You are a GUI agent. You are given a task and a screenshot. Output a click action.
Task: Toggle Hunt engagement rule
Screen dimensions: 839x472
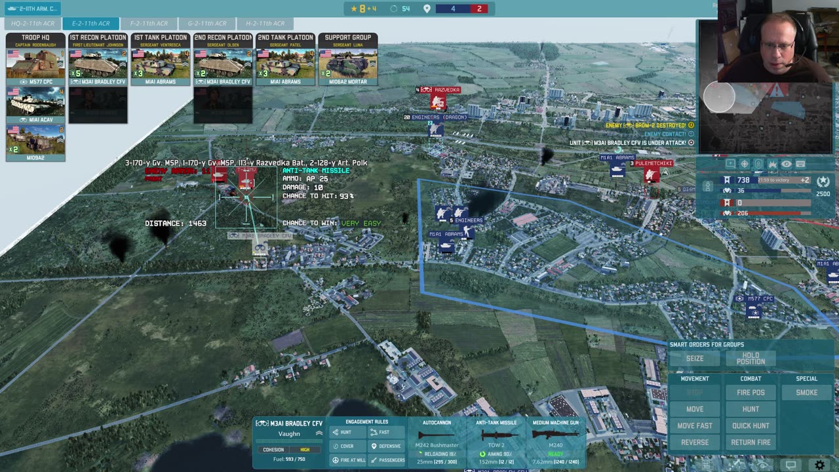(x=347, y=433)
